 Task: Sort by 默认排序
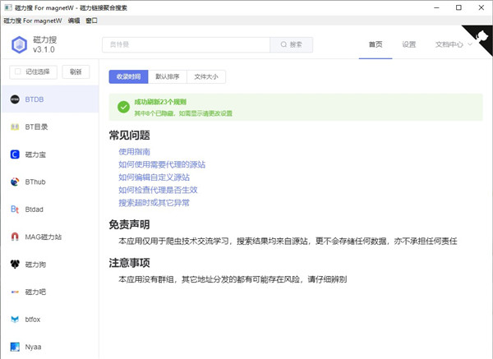(x=168, y=76)
